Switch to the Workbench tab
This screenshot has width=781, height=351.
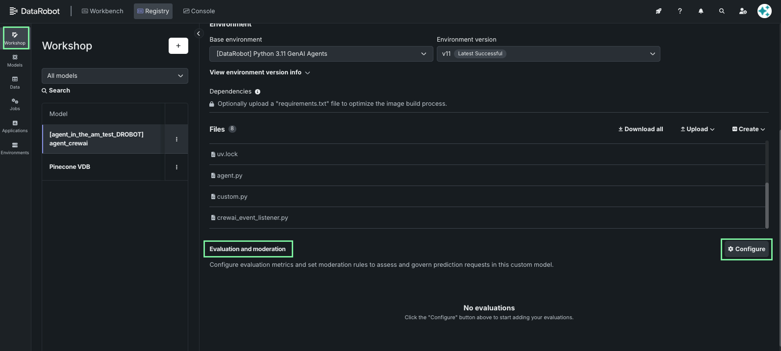tap(102, 11)
